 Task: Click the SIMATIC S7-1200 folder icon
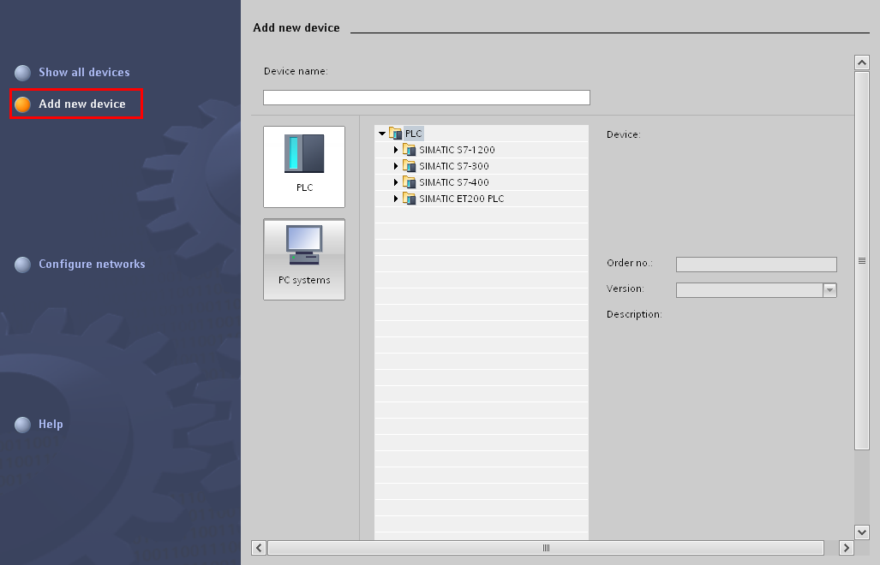(x=410, y=150)
